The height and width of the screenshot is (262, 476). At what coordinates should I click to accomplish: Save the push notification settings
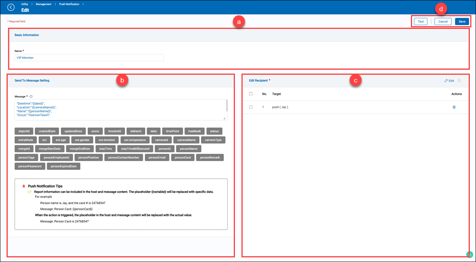462,22
